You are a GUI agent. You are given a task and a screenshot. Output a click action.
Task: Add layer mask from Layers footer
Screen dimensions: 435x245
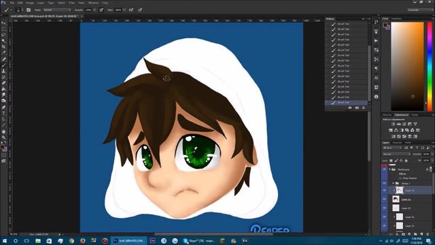point(403,234)
